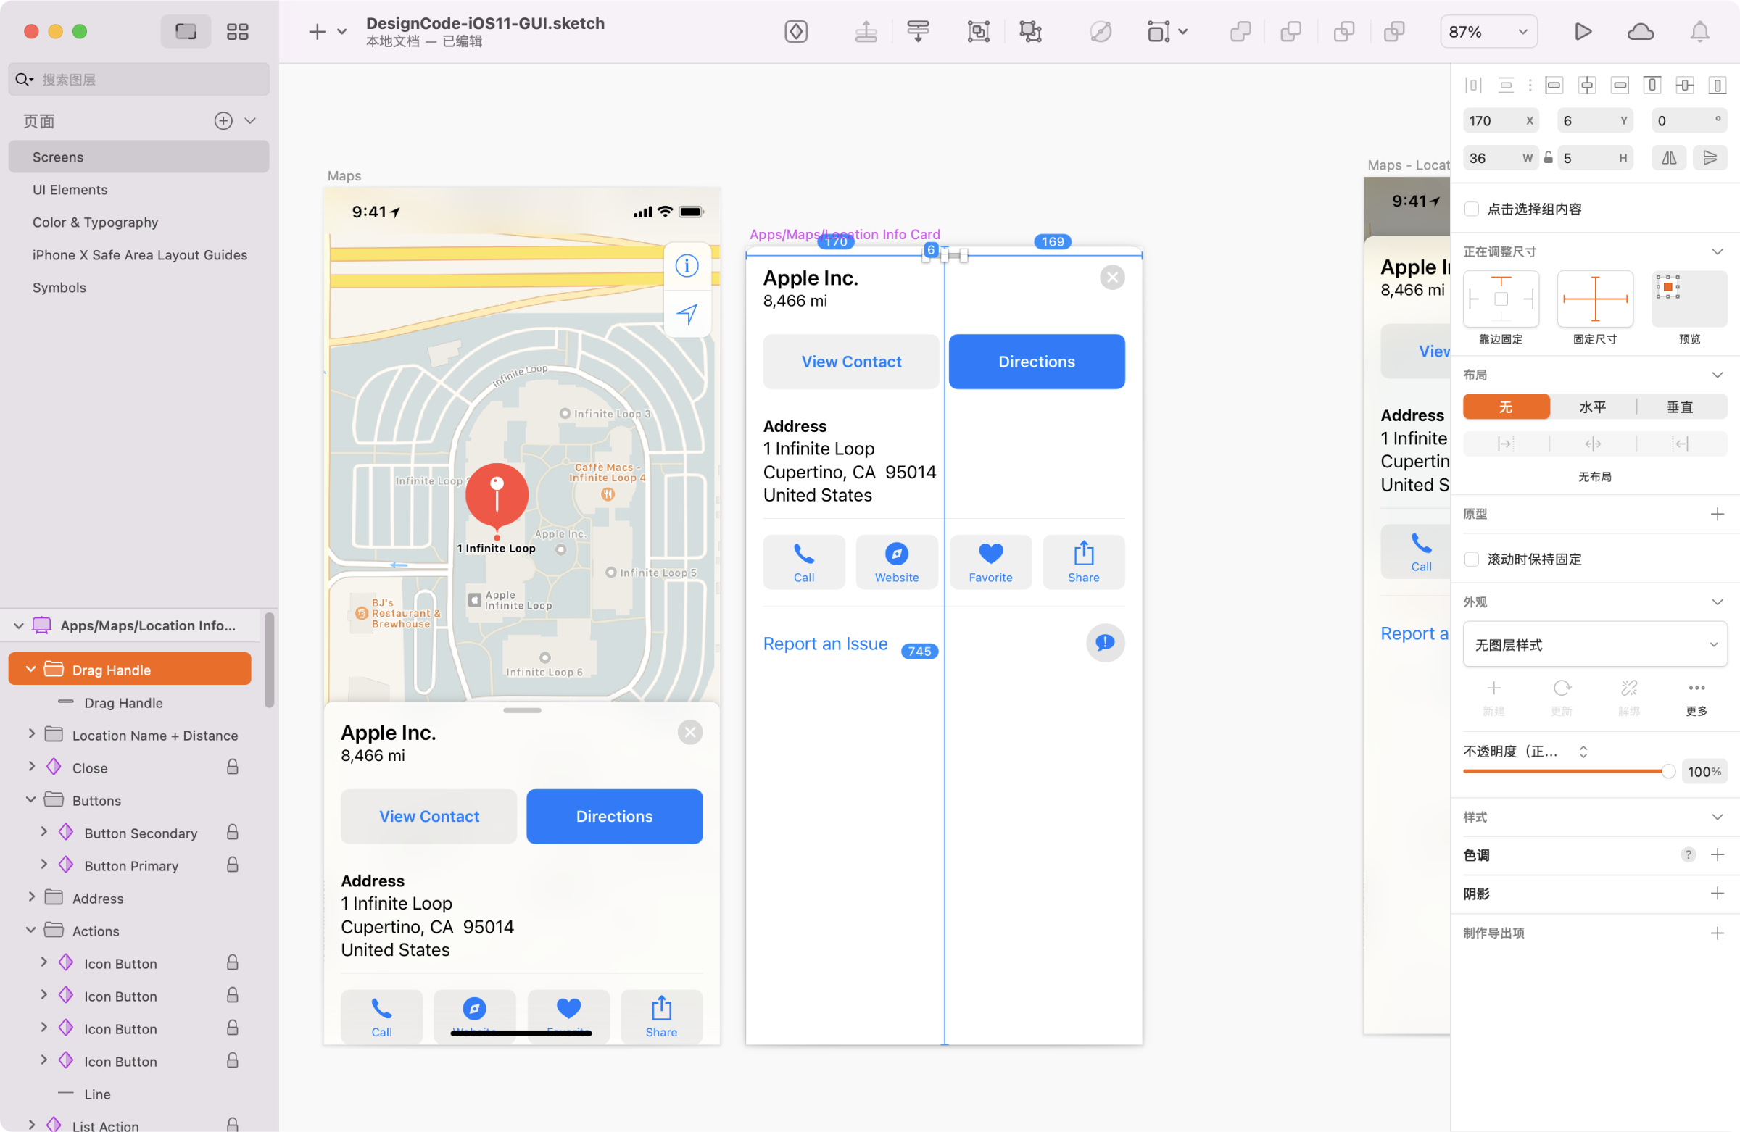Open the Symbols page
1740x1132 pixels.
coord(138,287)
